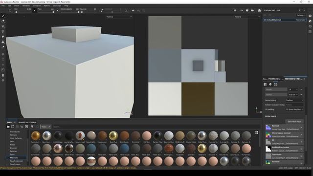The height and width of the screenshot is (176, 313).
Task: Open the RGB16F channel format dropdown
Action: point(293,94)
